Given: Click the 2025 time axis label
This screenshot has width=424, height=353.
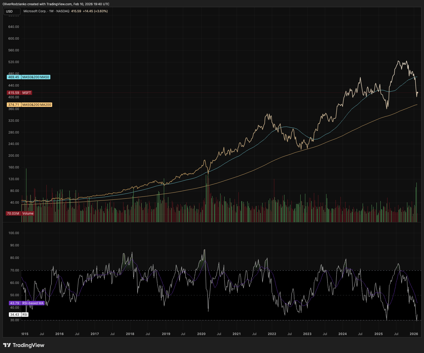Looking at the screenshot, I should click(379, 334).
